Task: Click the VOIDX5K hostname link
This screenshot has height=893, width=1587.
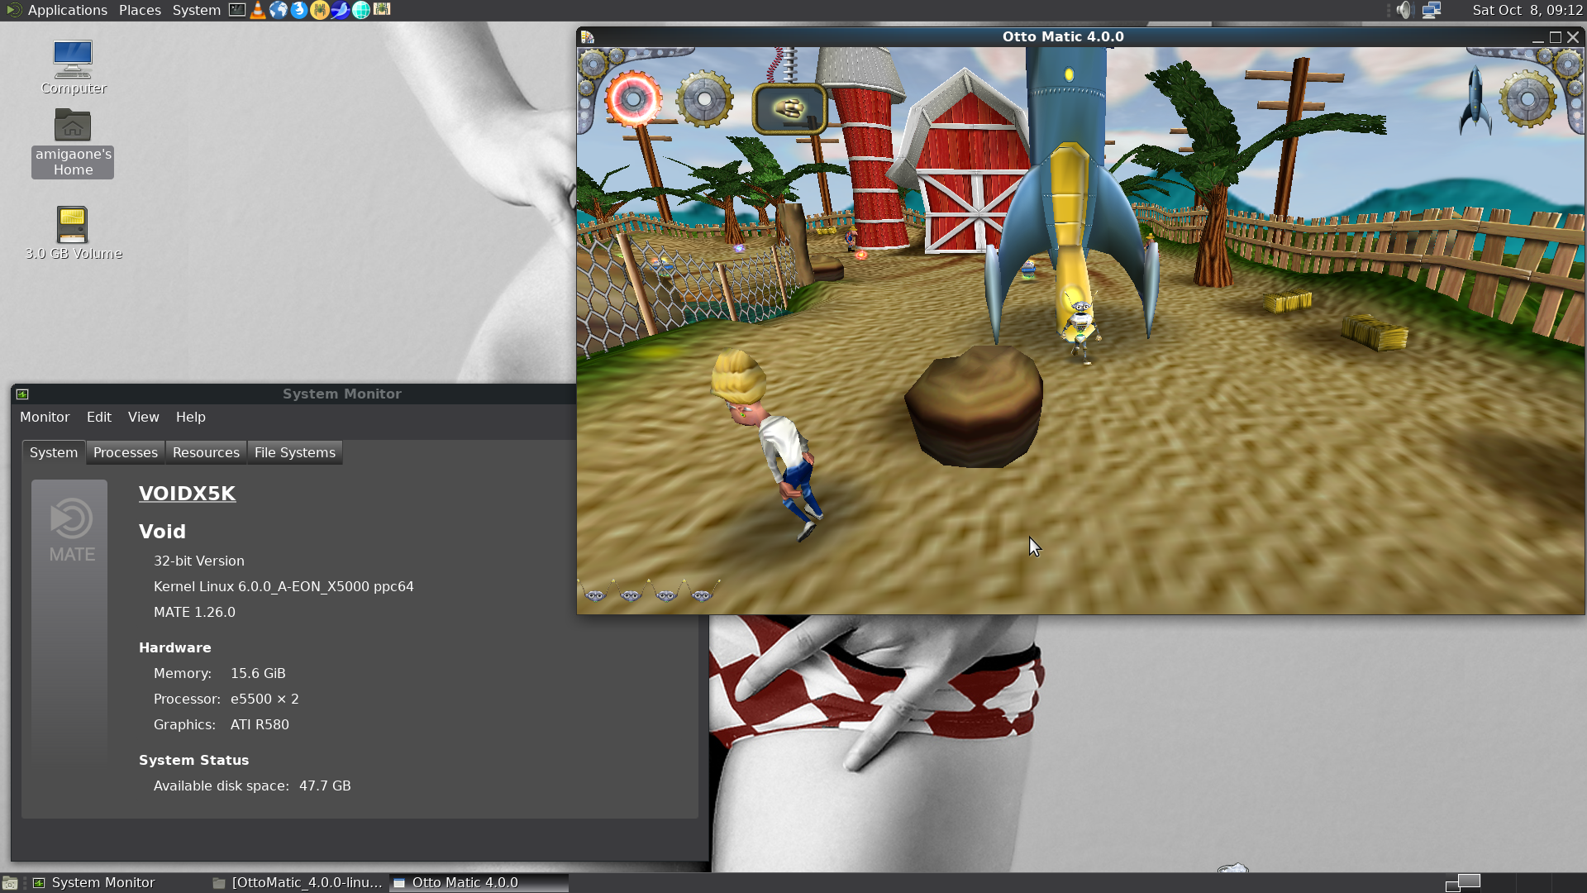Action: pyautogui.click(x=187, y=494)
